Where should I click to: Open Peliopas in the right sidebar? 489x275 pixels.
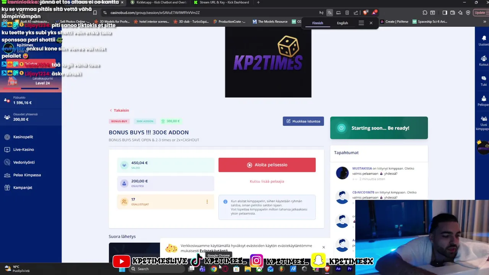click(483, 100)
